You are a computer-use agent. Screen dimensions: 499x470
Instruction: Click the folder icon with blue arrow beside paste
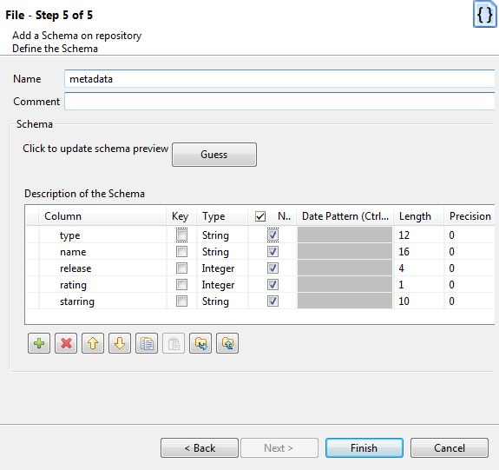(x=200, y=343)
